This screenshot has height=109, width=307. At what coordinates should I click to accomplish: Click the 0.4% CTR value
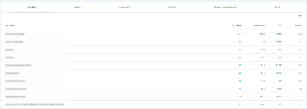click(x=279, y=97)
